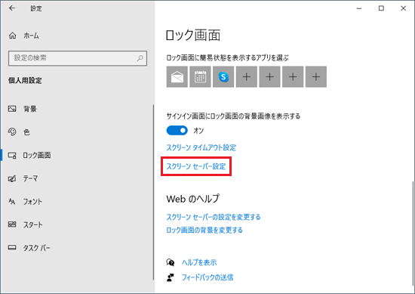Click the Skype app quick status tile

click(223, 77)
